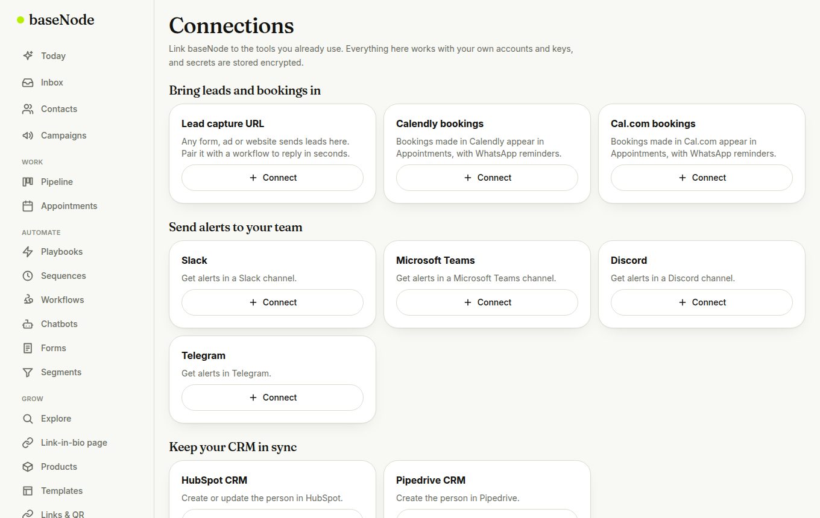
Task: Click the Sequences clock icon
Action: [28, 276]
